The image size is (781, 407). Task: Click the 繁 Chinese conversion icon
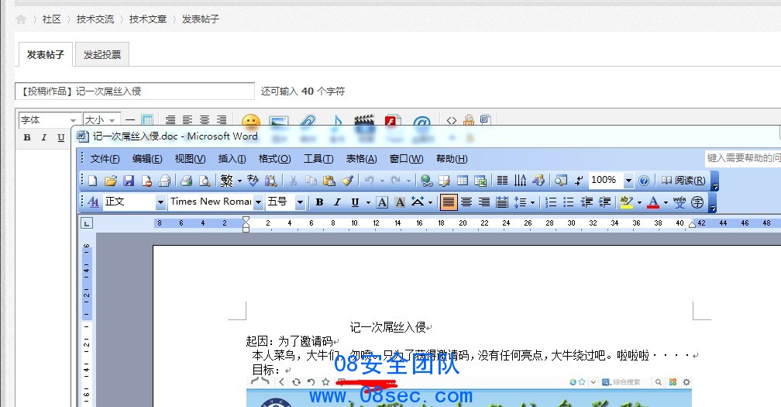click(226, 181)
